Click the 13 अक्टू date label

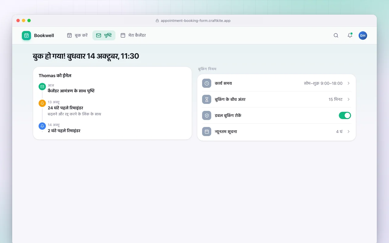pyautogui.click(x=53, y=102)
